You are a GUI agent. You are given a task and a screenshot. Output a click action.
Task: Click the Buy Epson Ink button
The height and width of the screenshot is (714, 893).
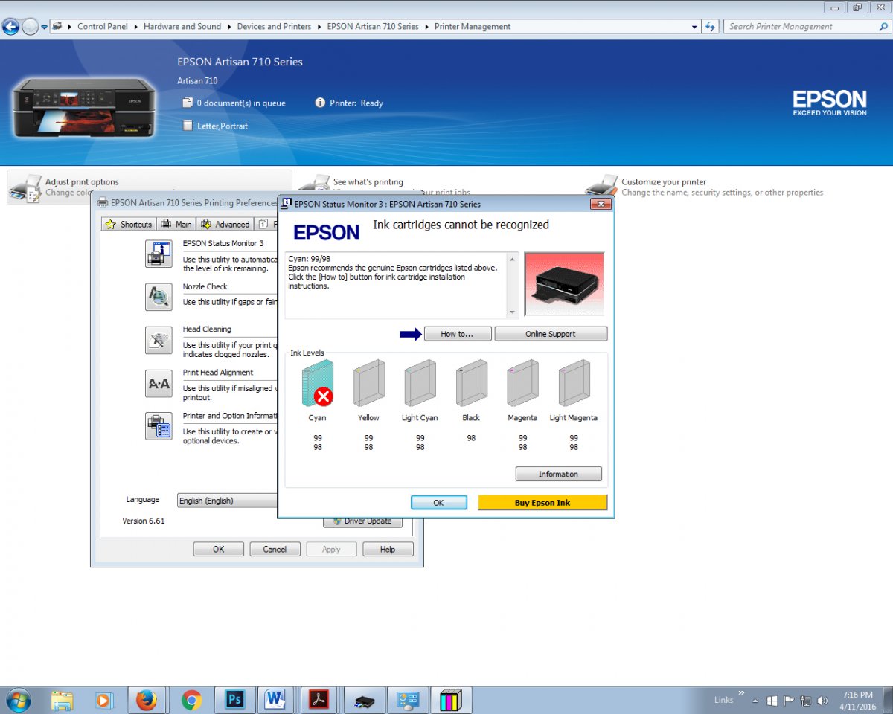[542, 503]
